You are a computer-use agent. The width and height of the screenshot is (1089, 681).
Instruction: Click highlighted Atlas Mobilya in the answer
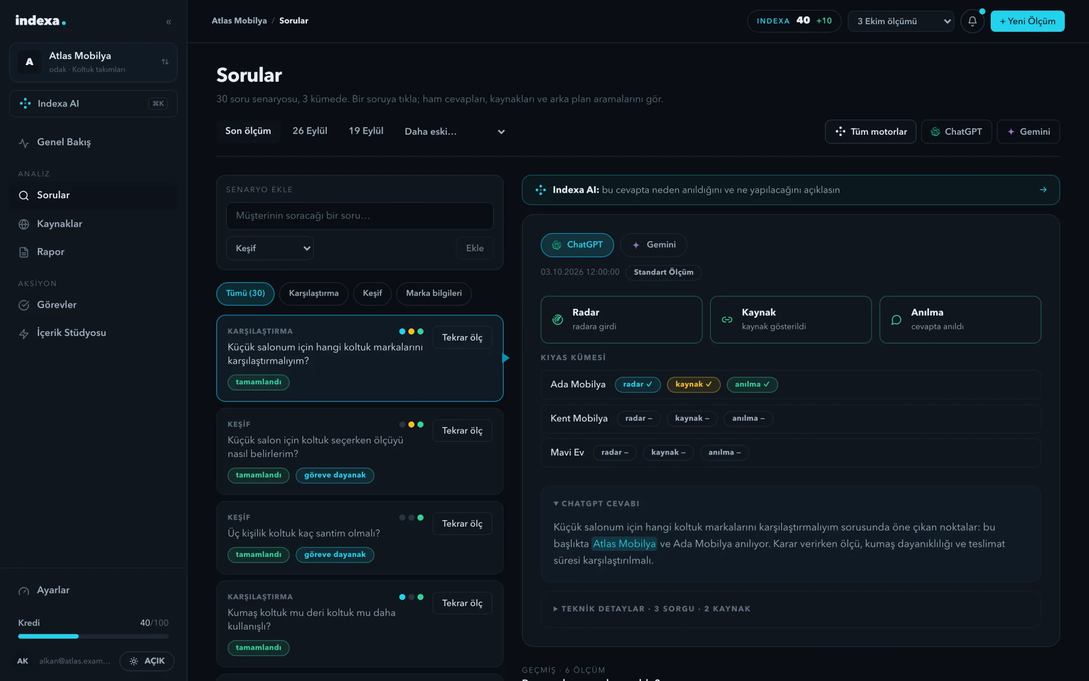point(624,544)
